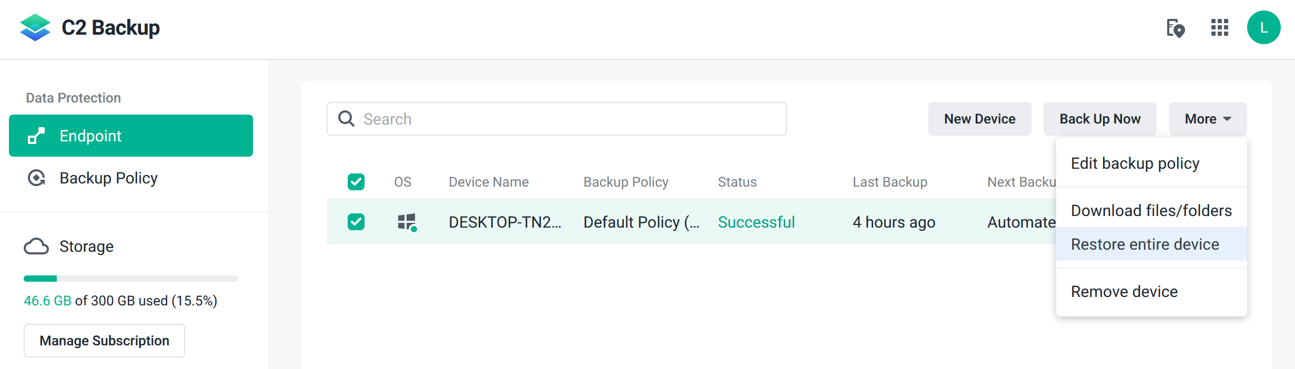Click the Storage label text

tap(86, 246)
